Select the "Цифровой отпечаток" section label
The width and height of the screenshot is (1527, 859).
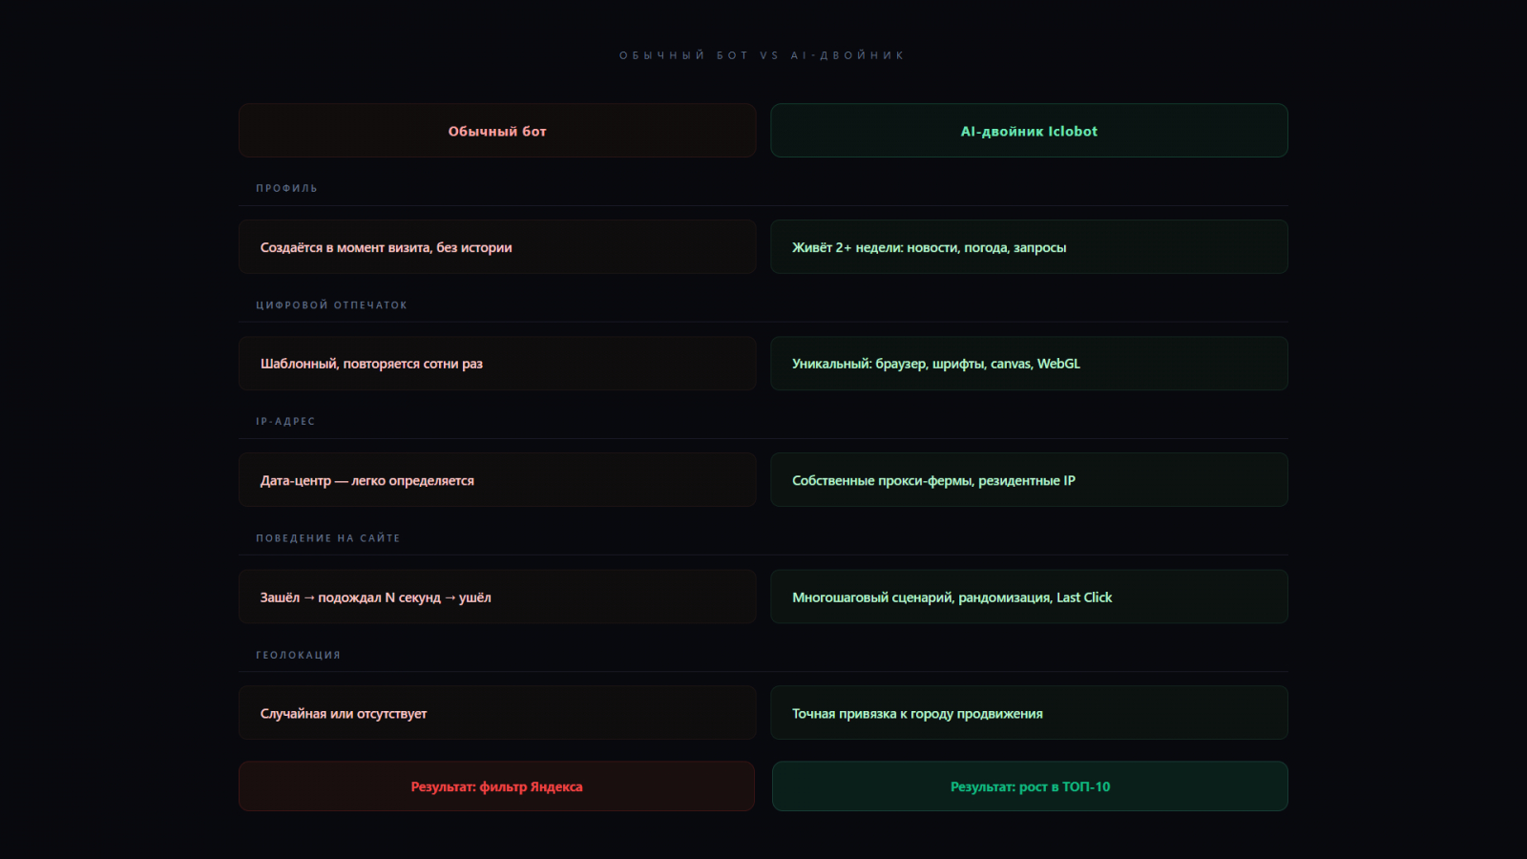click(331, 305)
